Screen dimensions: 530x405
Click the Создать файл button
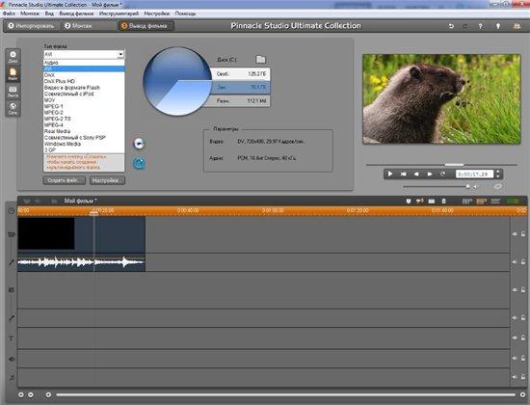click(65, 180)
